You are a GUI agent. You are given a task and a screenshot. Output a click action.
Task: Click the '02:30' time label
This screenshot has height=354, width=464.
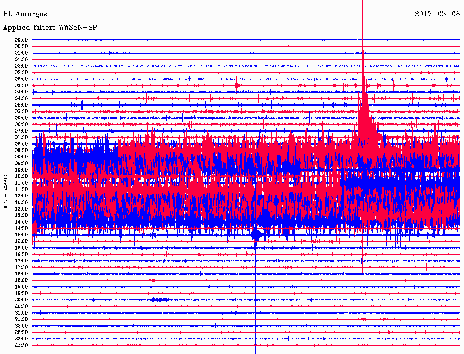point(21,72)
